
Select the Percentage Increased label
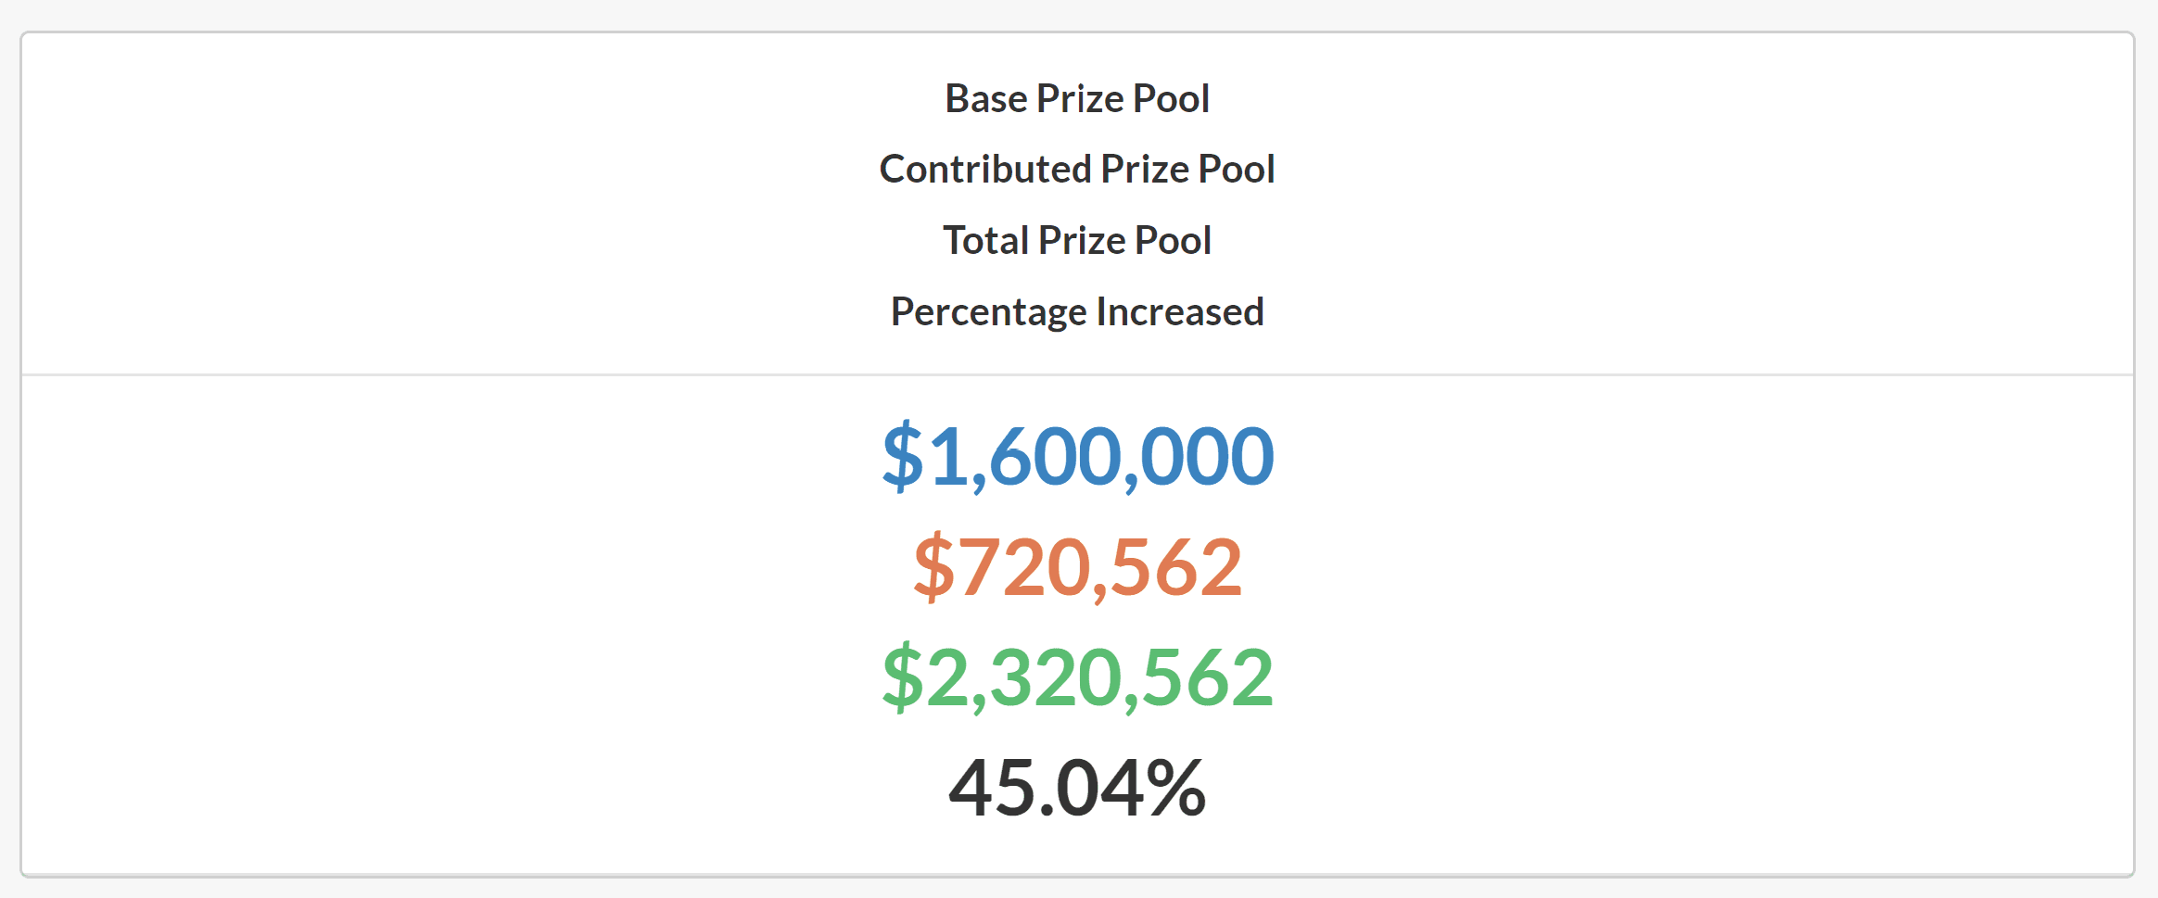(1077, 312)
